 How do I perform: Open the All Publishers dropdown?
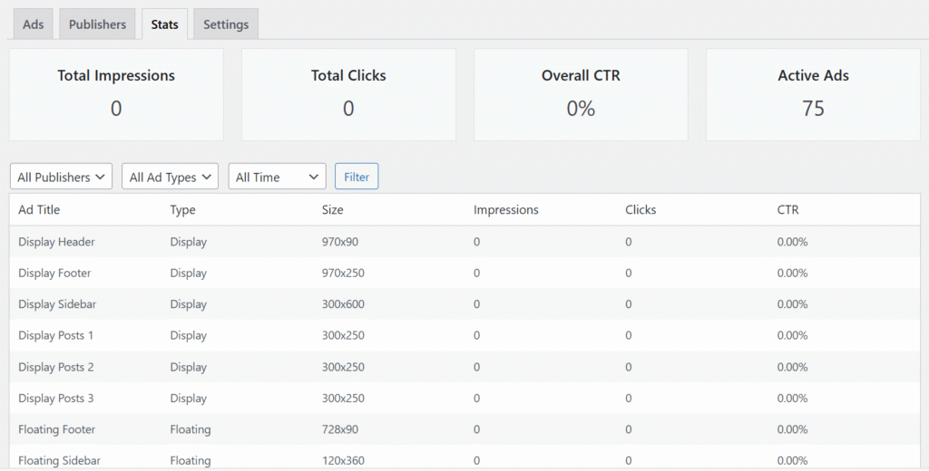click(61, 177)
